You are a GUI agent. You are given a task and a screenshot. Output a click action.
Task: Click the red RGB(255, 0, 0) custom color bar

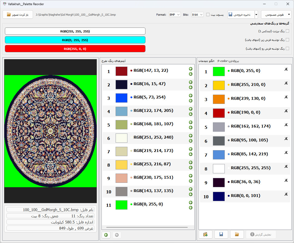point(75,49)
